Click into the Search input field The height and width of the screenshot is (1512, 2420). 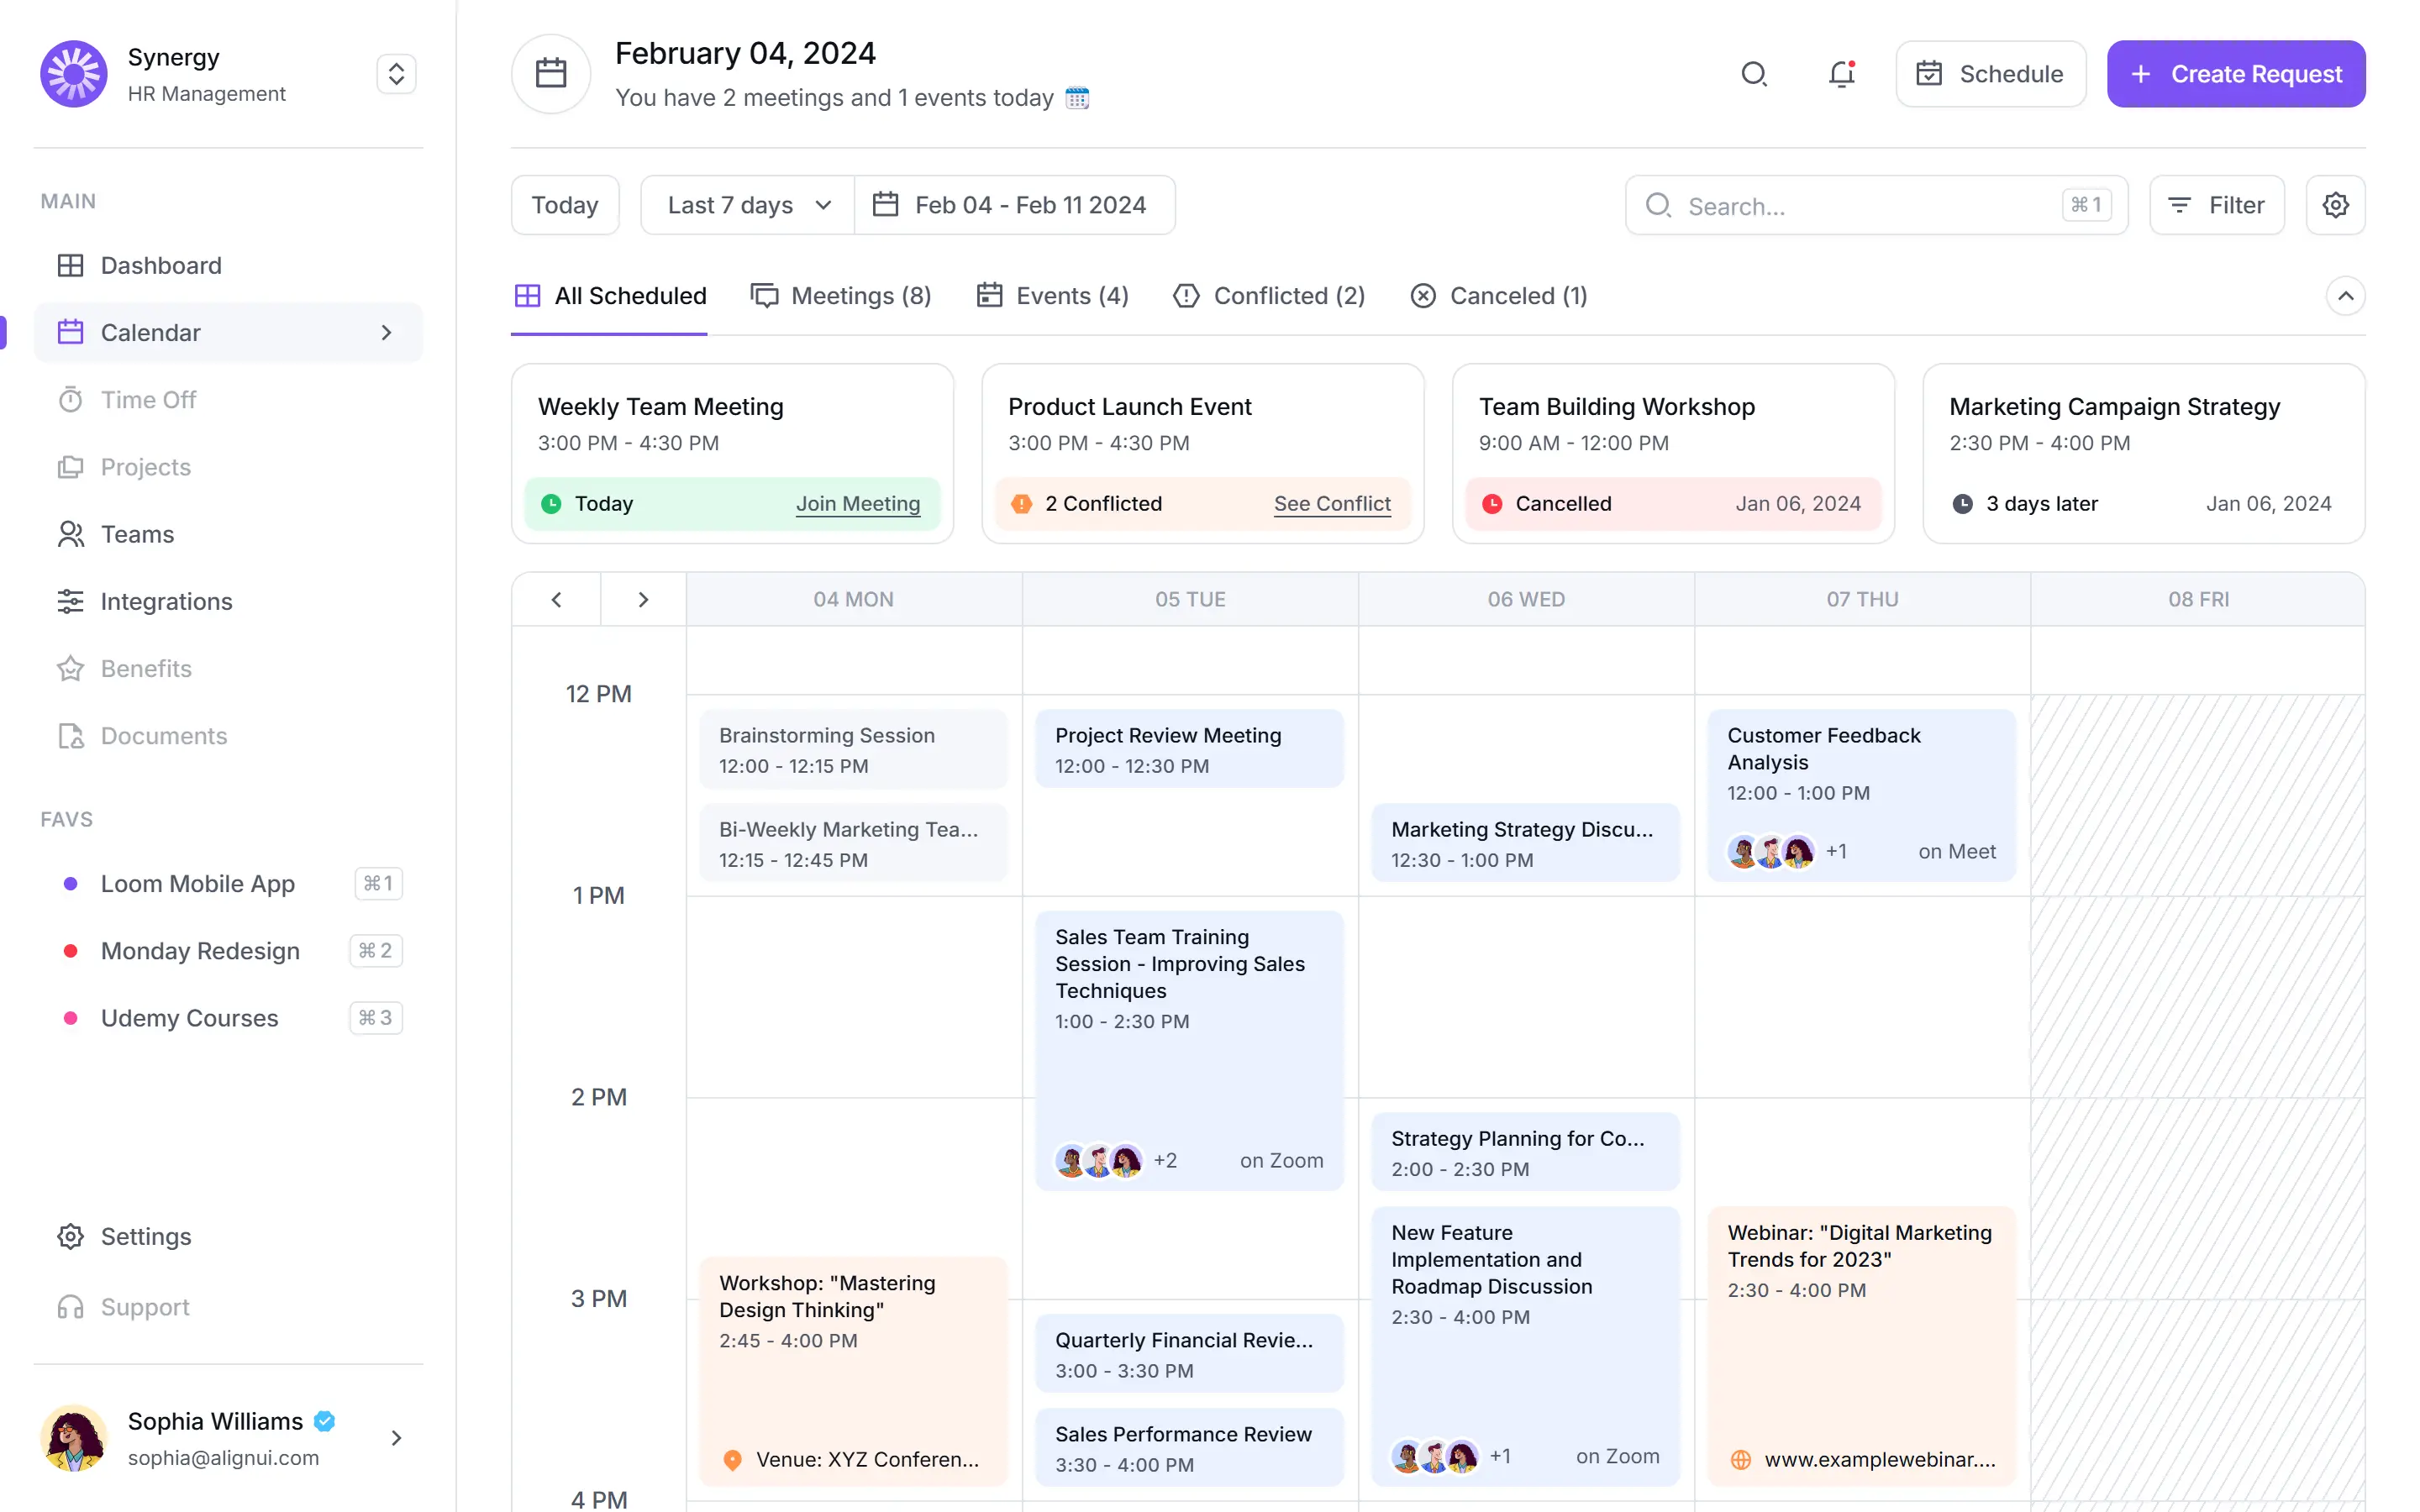click(x=1860, y=206)
